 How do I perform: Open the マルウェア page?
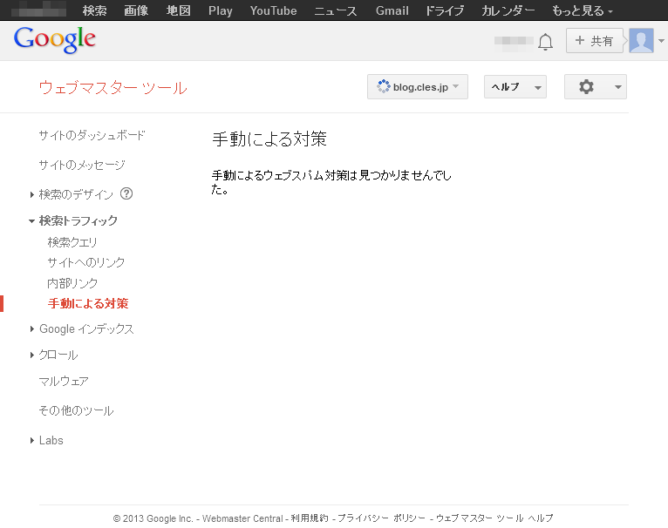click(x=64, y=382)
